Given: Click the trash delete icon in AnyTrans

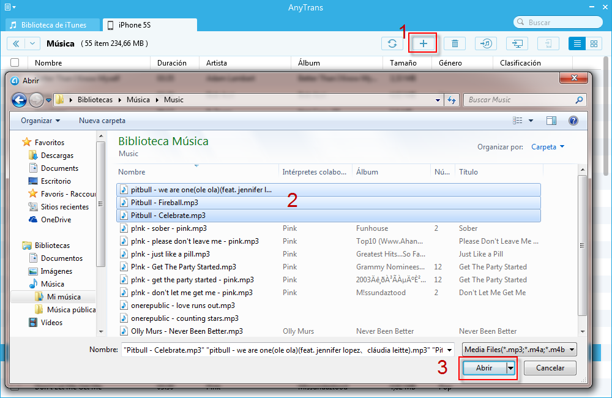Looking at the screenshot, I should (x=455, y=43).
